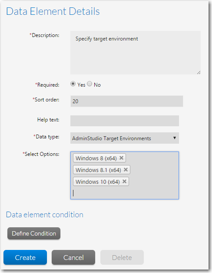Open the Data type dropdown arrow
The height and width of the screenshot is (273, 212).
point(175,138)
